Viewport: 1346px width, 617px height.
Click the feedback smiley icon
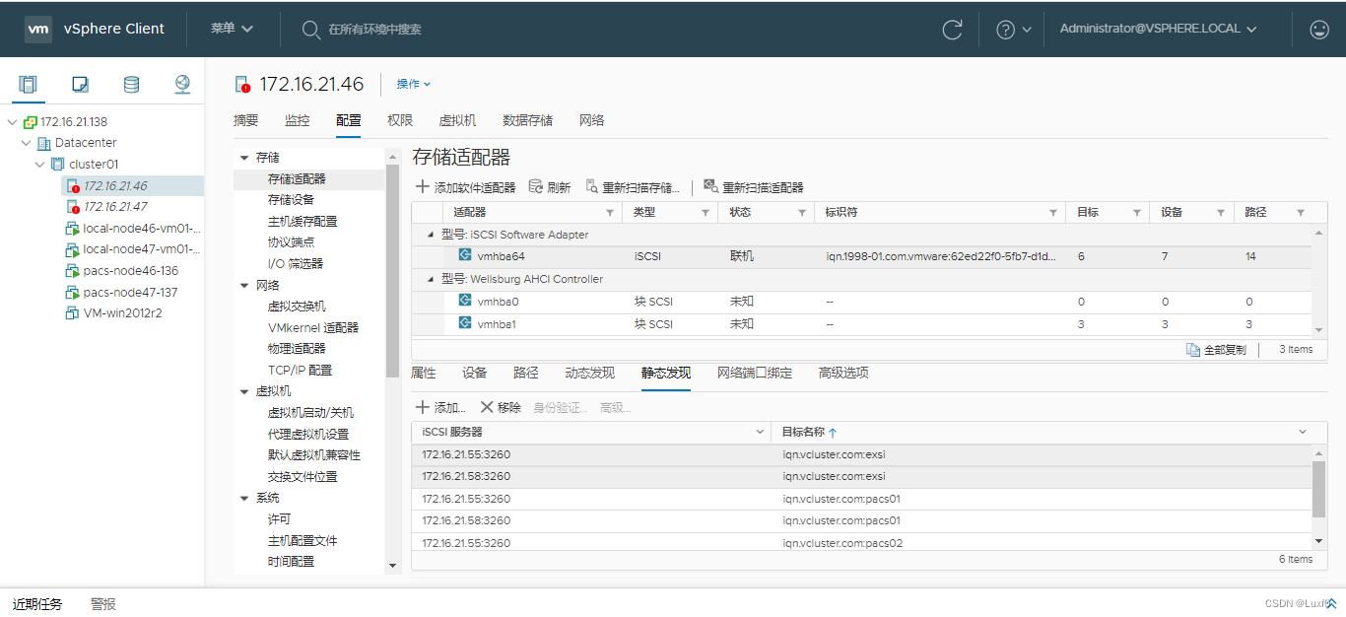pos(1319,30)
